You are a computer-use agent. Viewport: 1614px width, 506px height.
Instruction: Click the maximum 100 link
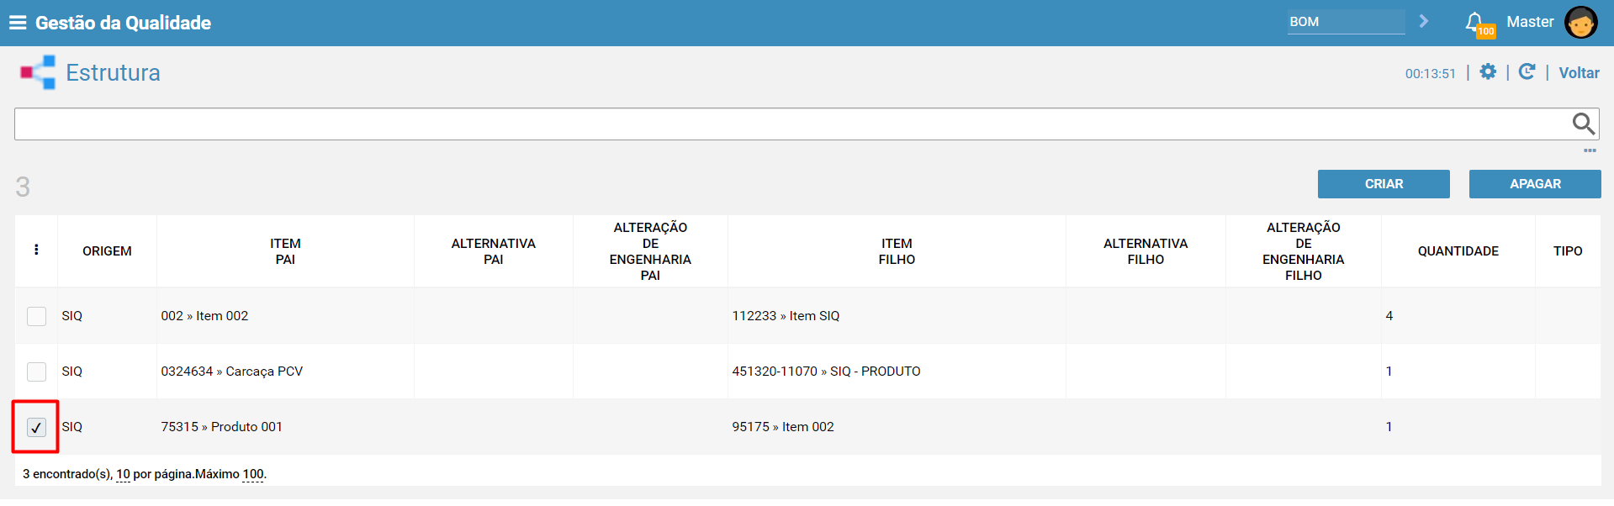253,474
